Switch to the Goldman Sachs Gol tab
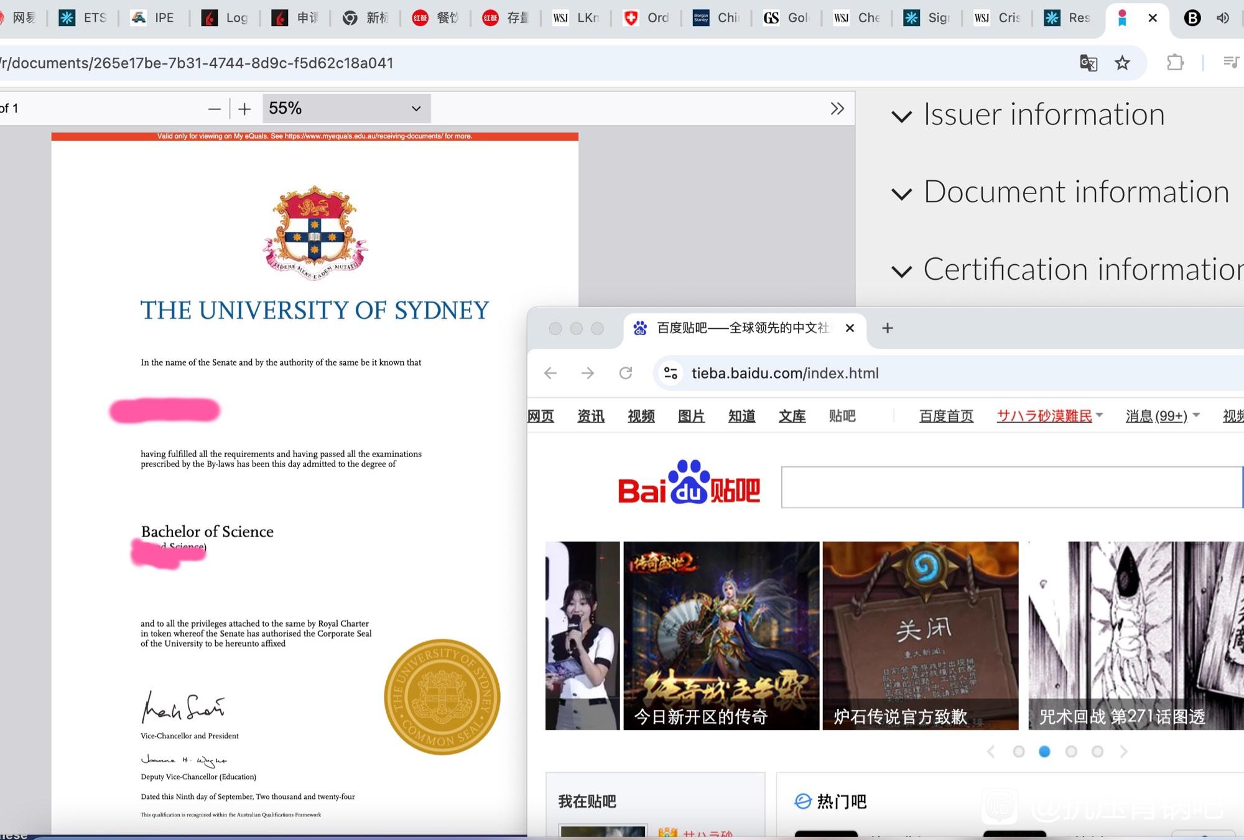This screenshot has width=1244, height=840. (x=787, y=18)
